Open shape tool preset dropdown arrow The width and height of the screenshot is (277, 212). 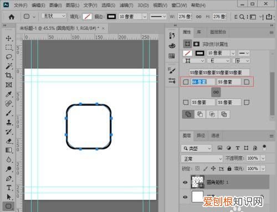[x=34, y=17]
